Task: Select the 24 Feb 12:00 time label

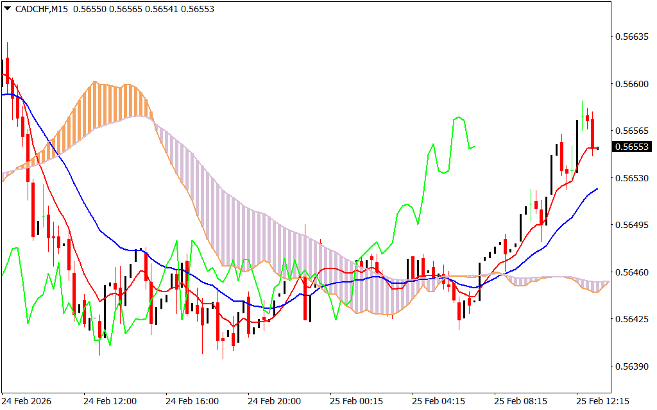Action: tap(110, 401)
